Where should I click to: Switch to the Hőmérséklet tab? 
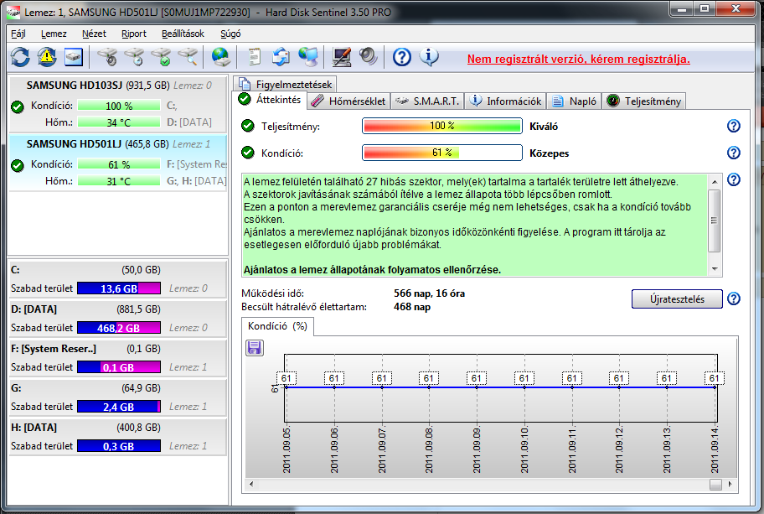tap(348, 101)
